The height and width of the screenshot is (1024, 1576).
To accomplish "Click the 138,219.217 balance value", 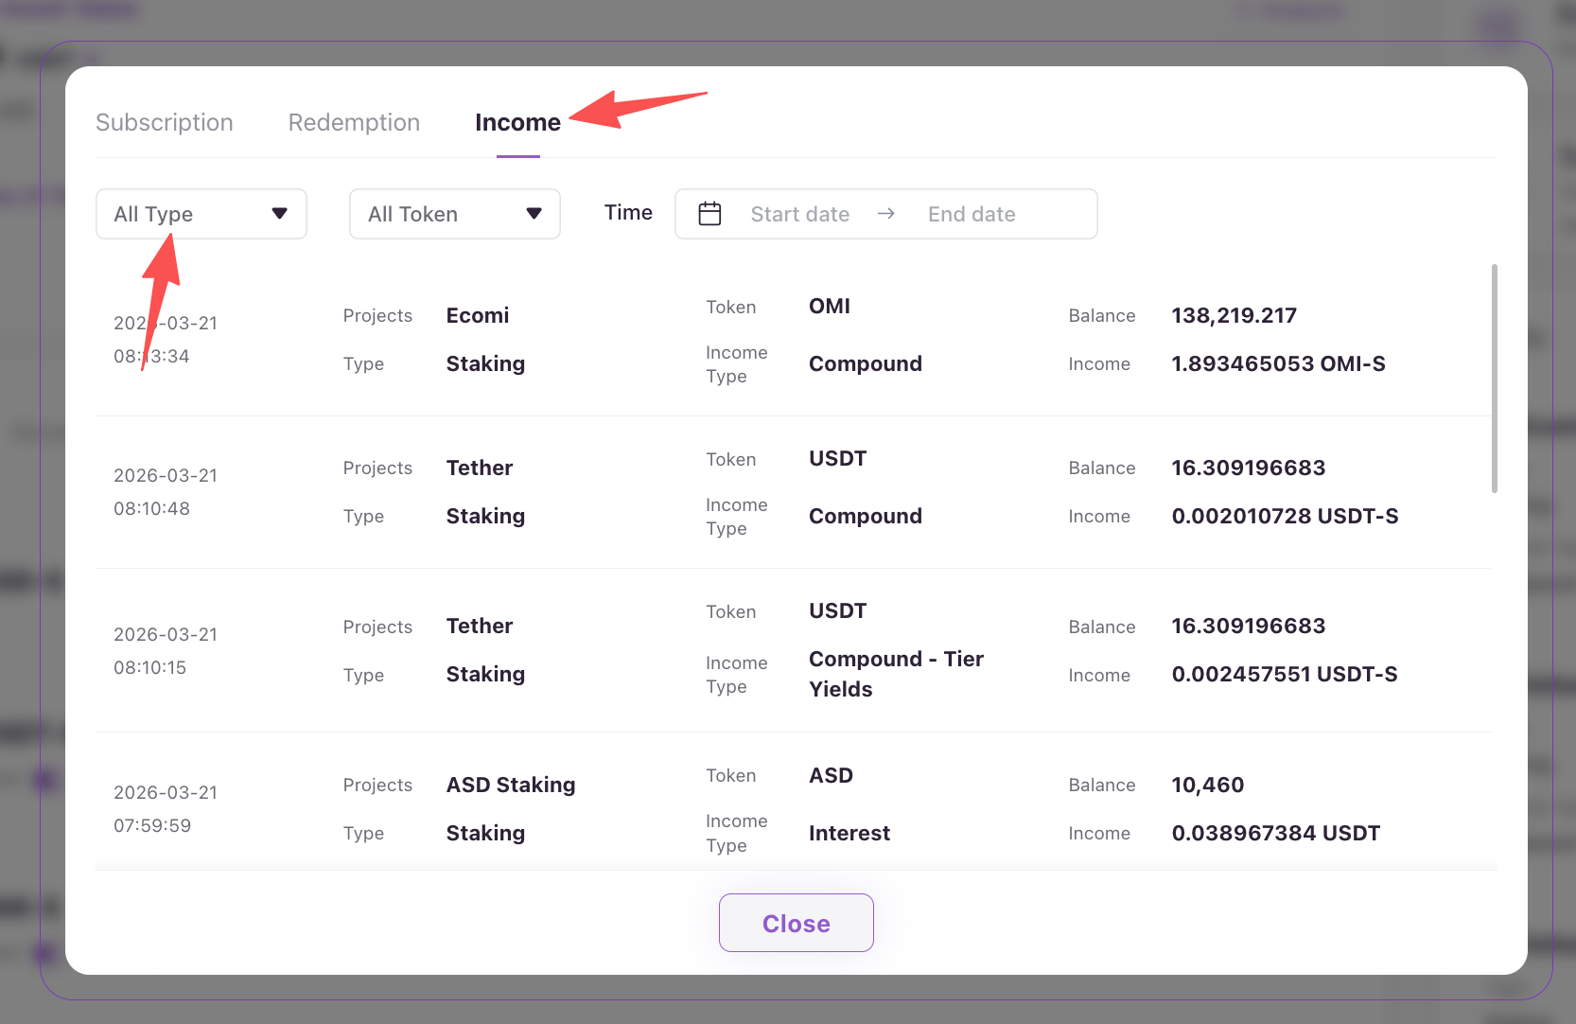I will tap(1234, 316).
